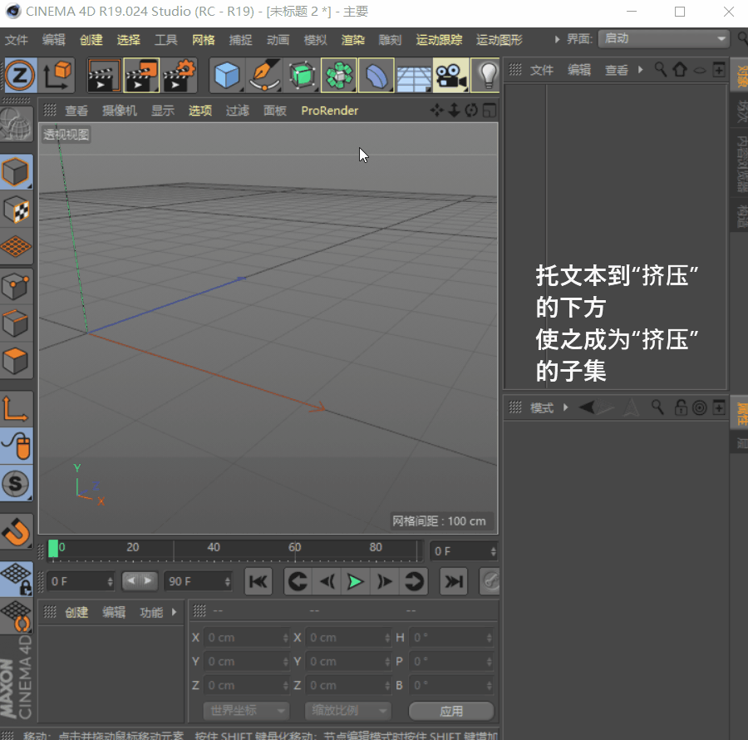Open the 缩放比例 dropdown
This screenshot has width=748, height=740.
coord(348,711)
